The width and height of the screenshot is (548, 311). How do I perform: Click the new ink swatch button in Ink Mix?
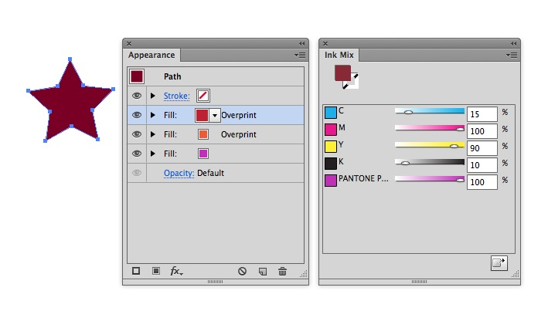[x=499, y=263]
